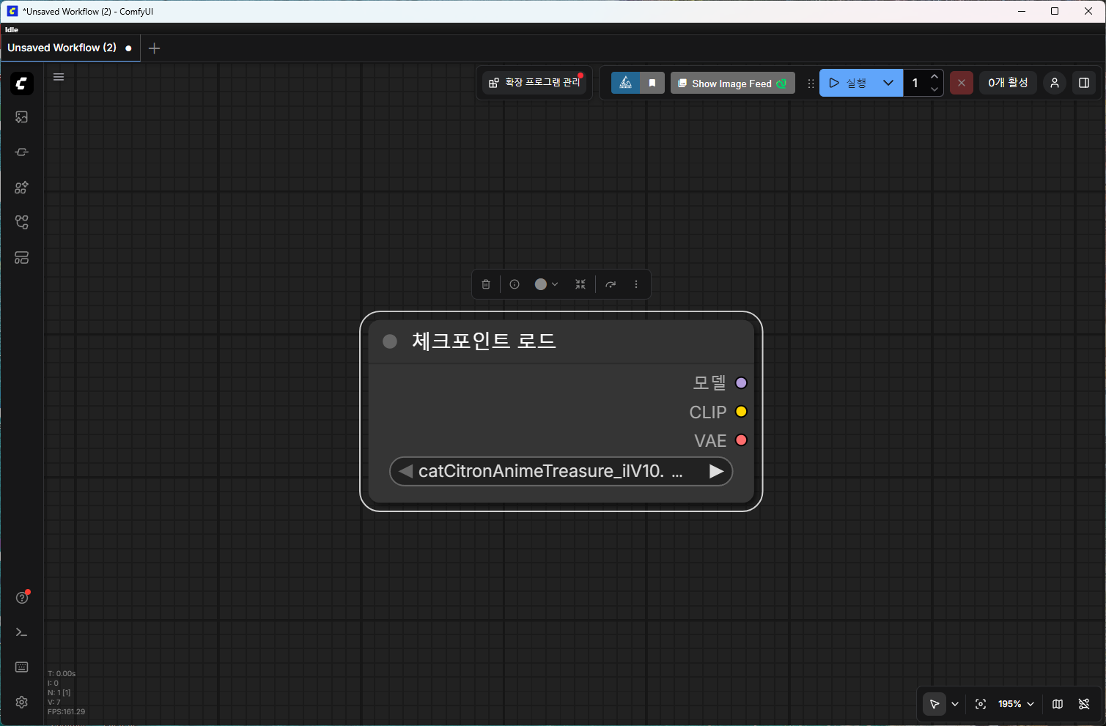The image size is (1106, 726).
Task: Click the blue triangle extension icon
Action: [x=625, y=83]
